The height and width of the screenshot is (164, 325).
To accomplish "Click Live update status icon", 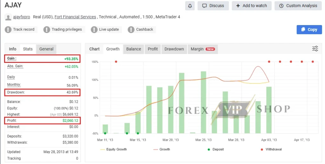I will pyautogui.click(x=94, y=30).
